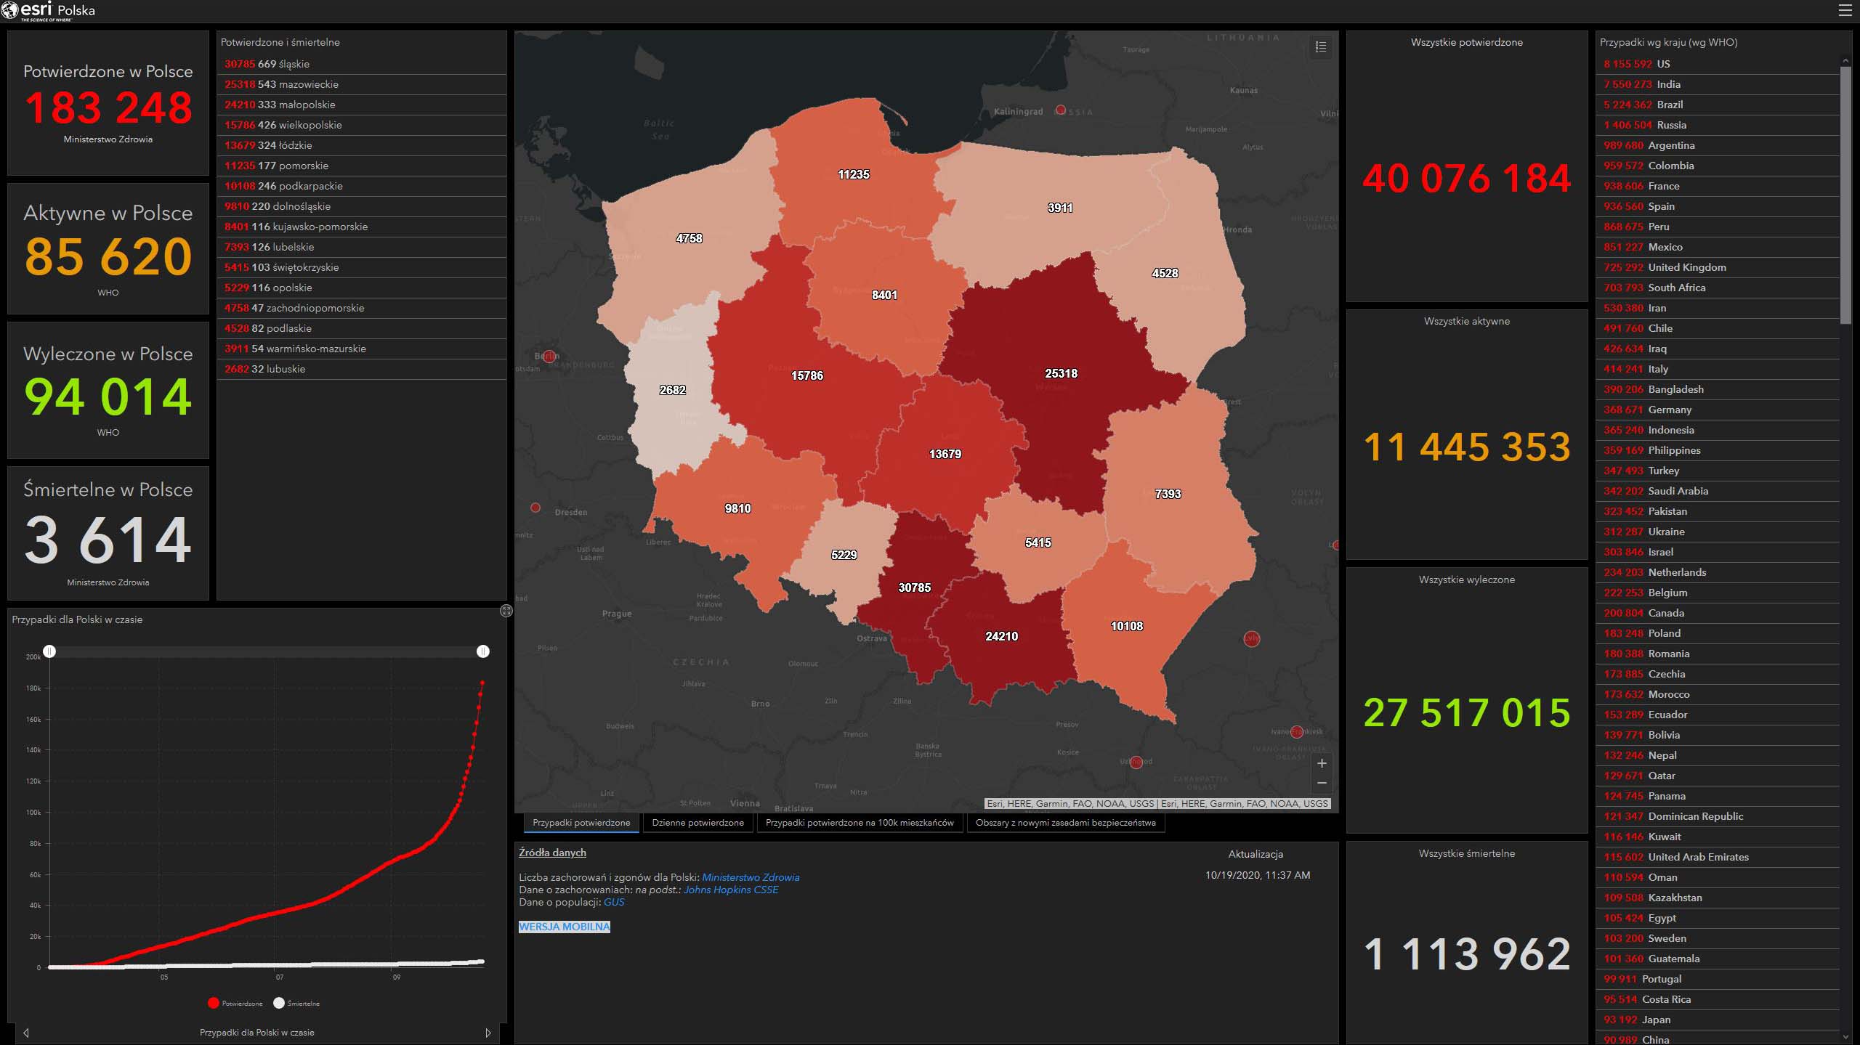
Task: Click the country list scrollbar down arrow
Action: pyautogui.click(x=1846, y=1037)
